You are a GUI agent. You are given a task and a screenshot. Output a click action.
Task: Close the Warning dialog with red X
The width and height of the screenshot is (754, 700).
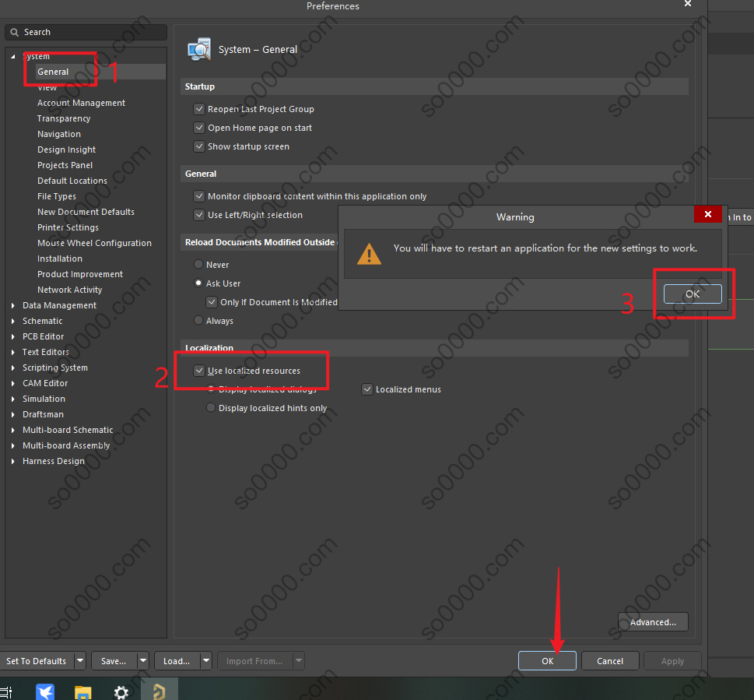(x=708, y=214)
